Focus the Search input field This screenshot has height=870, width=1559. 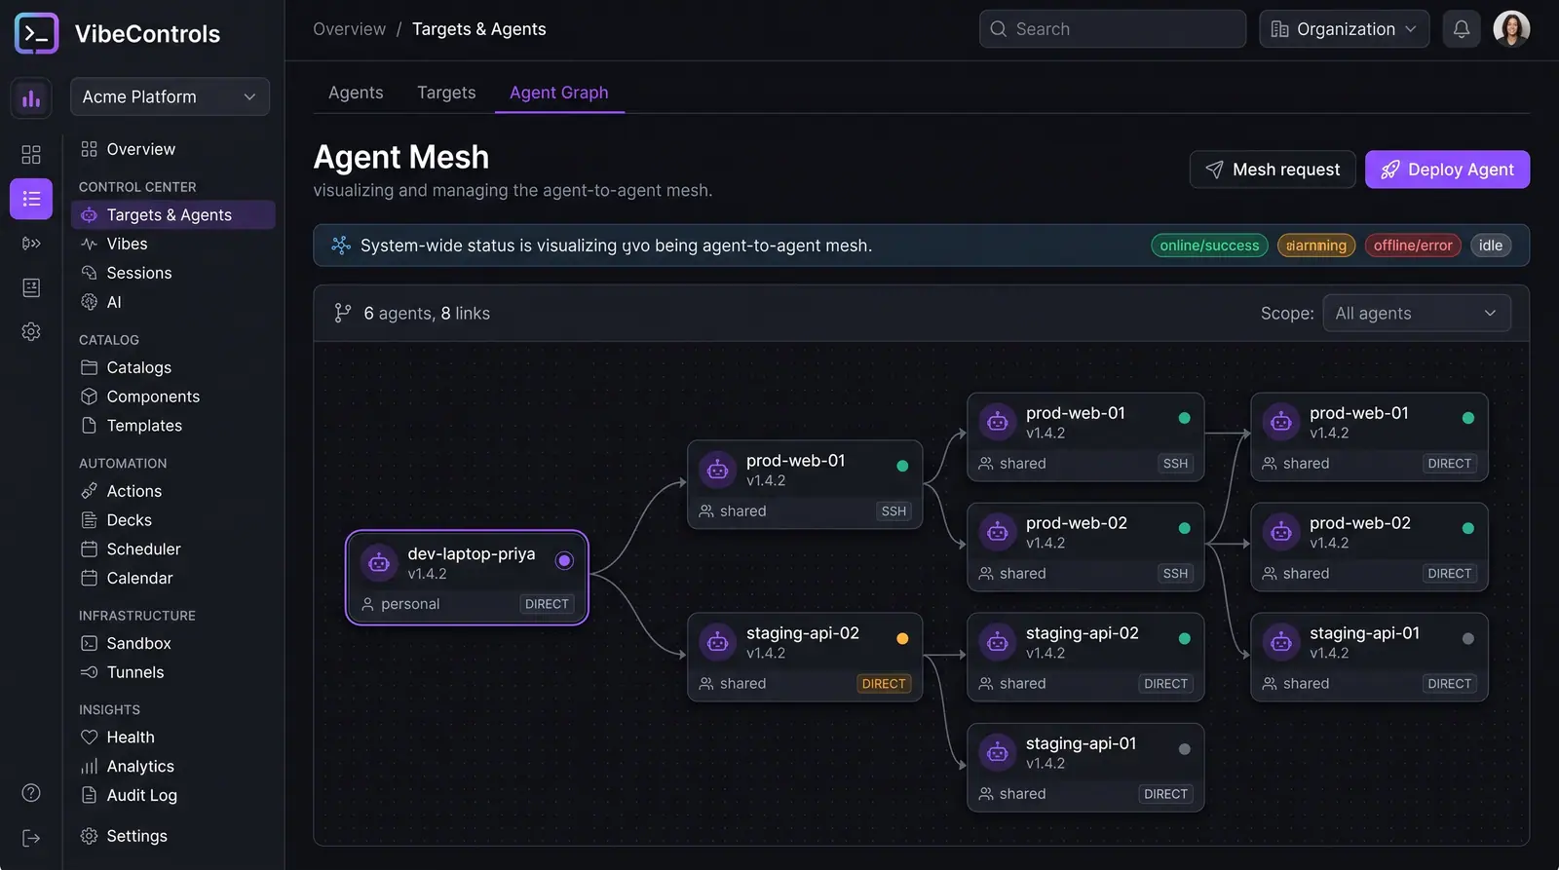(x=1113, y=29)
